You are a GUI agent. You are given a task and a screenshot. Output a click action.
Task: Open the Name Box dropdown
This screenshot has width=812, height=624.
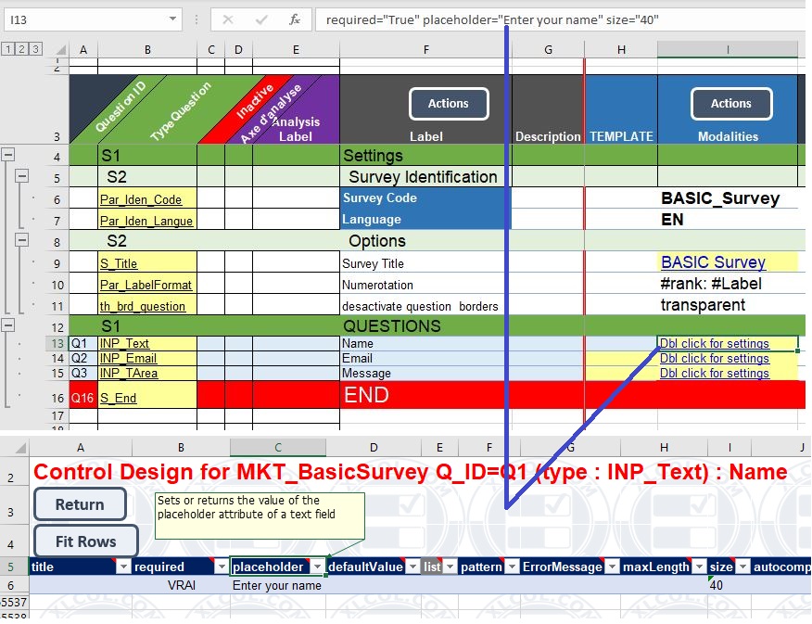pyautogui.click(x=173, y=19)
